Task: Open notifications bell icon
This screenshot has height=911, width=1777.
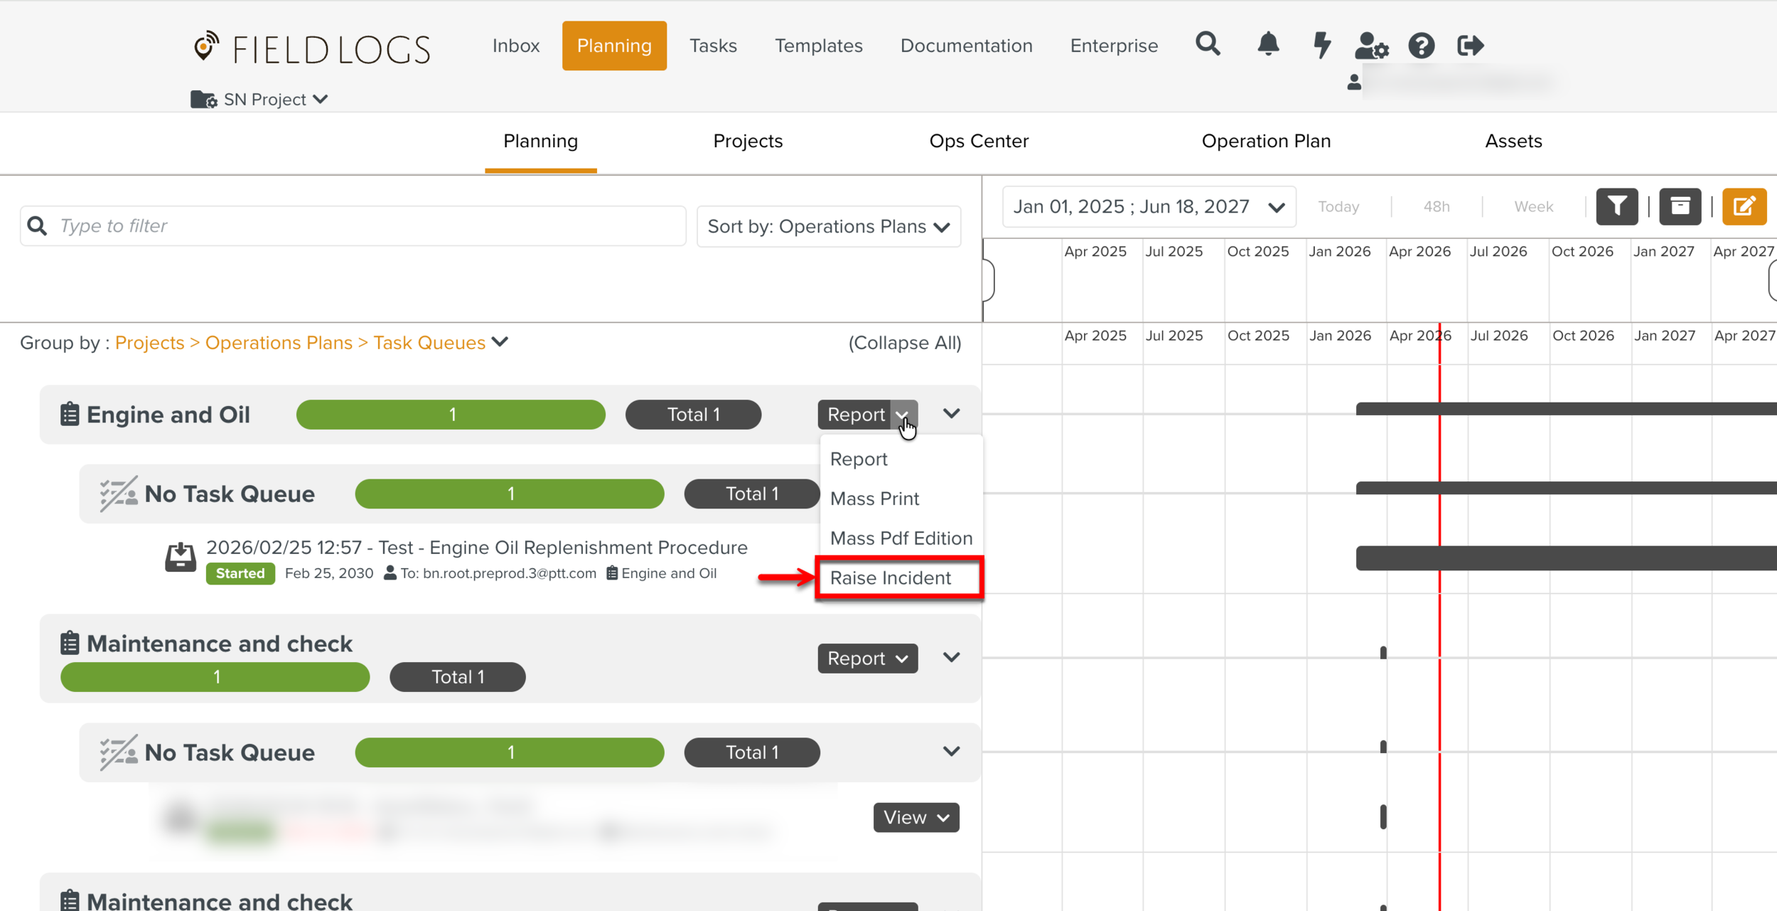Action: (x=1268, y=45)
